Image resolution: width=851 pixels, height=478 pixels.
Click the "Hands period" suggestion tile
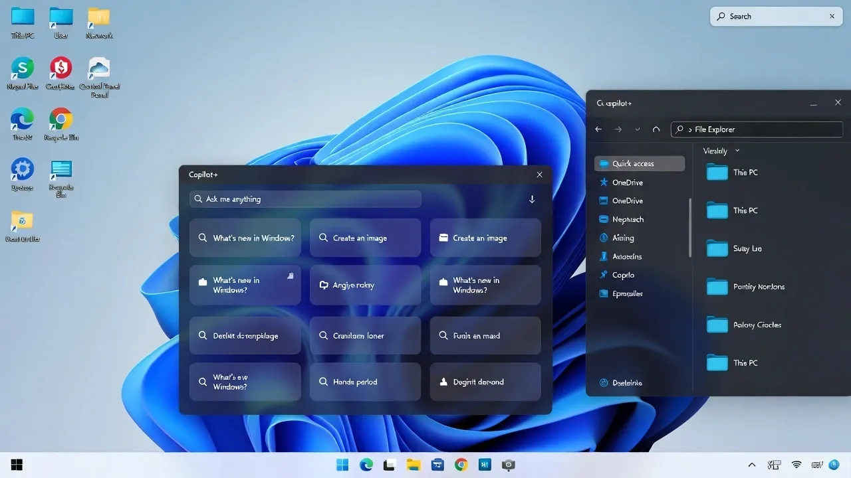point(365,382)
